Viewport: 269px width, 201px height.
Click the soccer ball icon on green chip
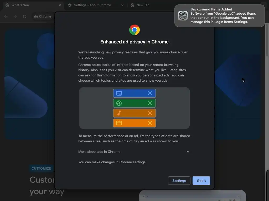point(119,103)
